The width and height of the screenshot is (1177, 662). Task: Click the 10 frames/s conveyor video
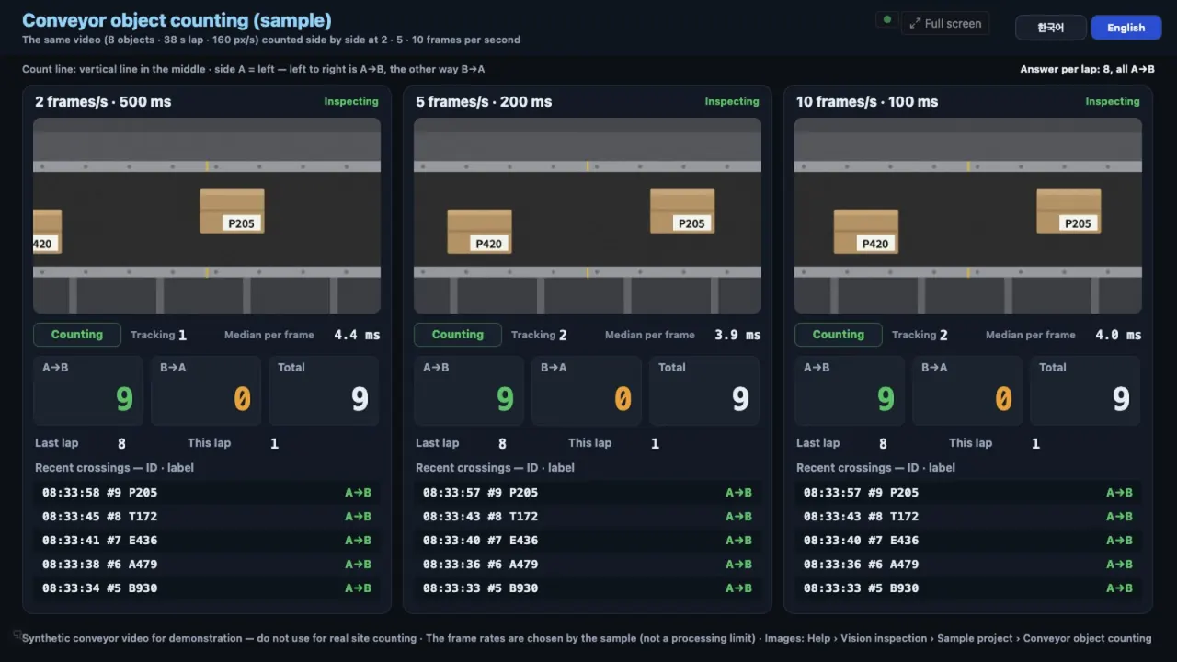968,215
